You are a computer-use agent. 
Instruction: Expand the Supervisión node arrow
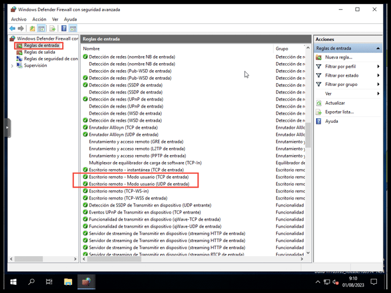coord(12,66)
